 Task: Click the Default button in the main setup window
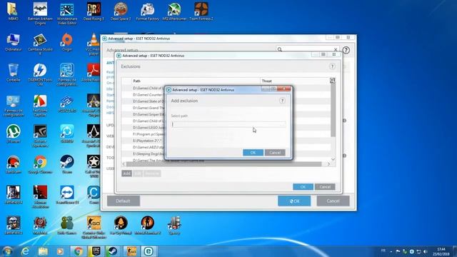[124, 201]
